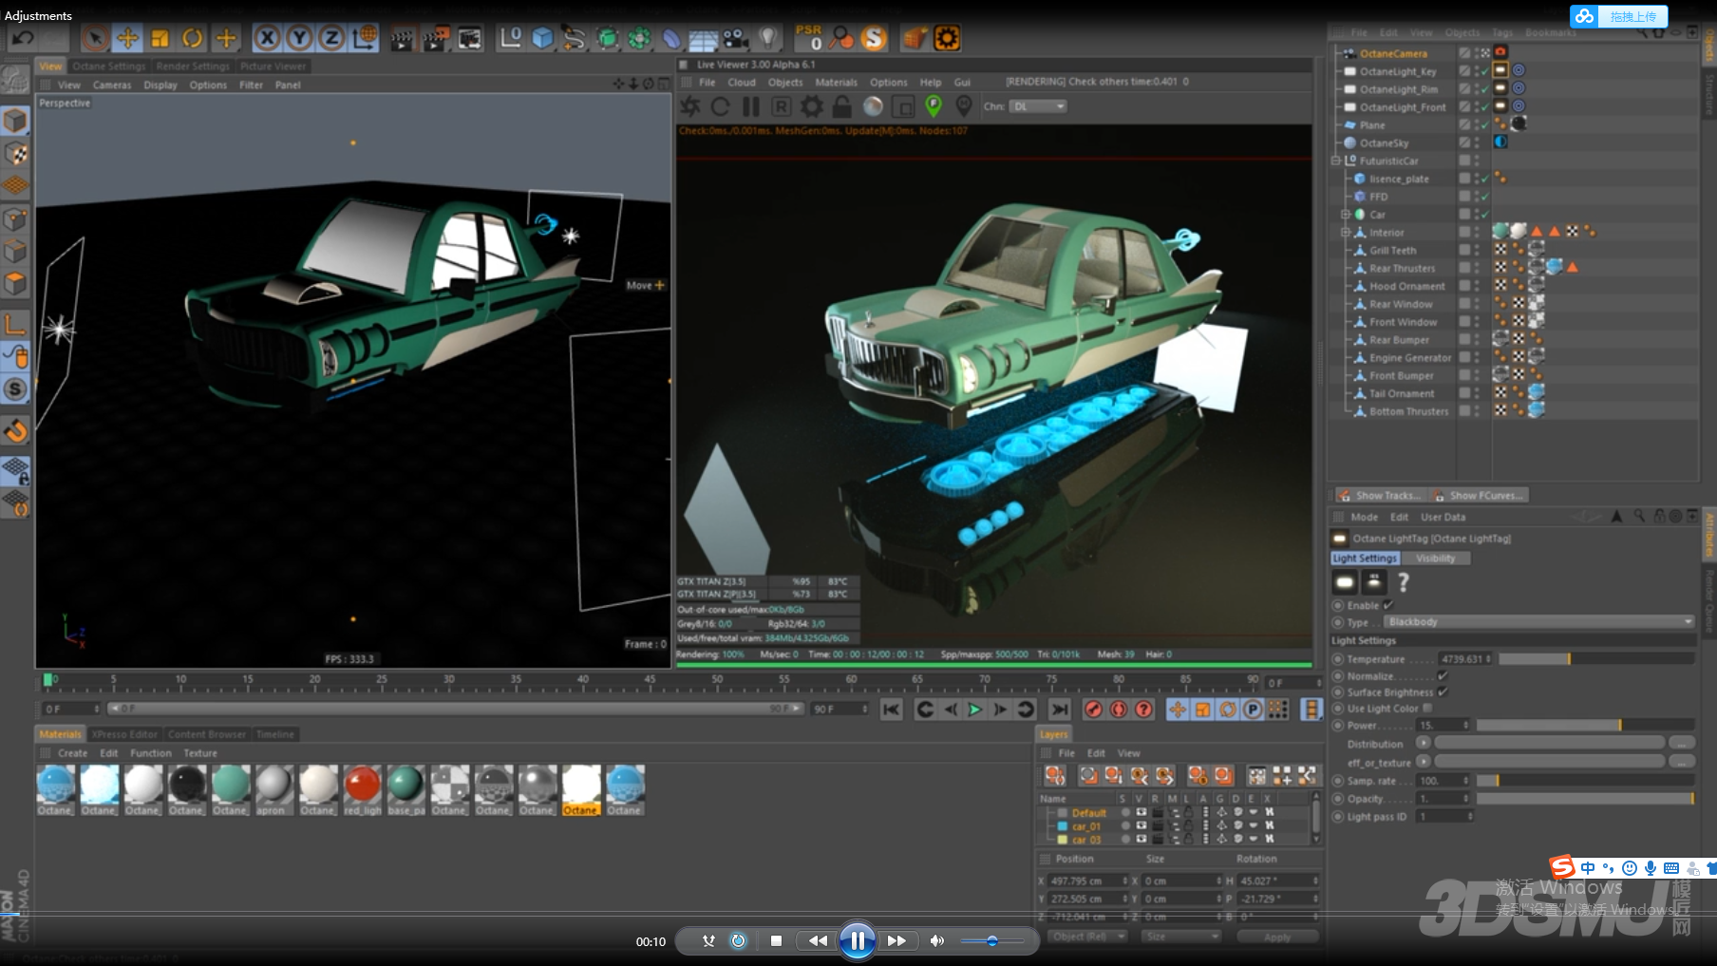The height and width of the screenshot is (966, 1717).
Task: Open viewport Cameras menu
Action: pyautogui.click(x=112, y=85)
